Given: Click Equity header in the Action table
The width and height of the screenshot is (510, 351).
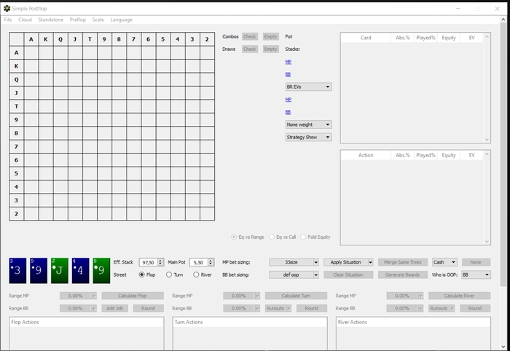Looking at the screenshot, I should tap(449, 155).
